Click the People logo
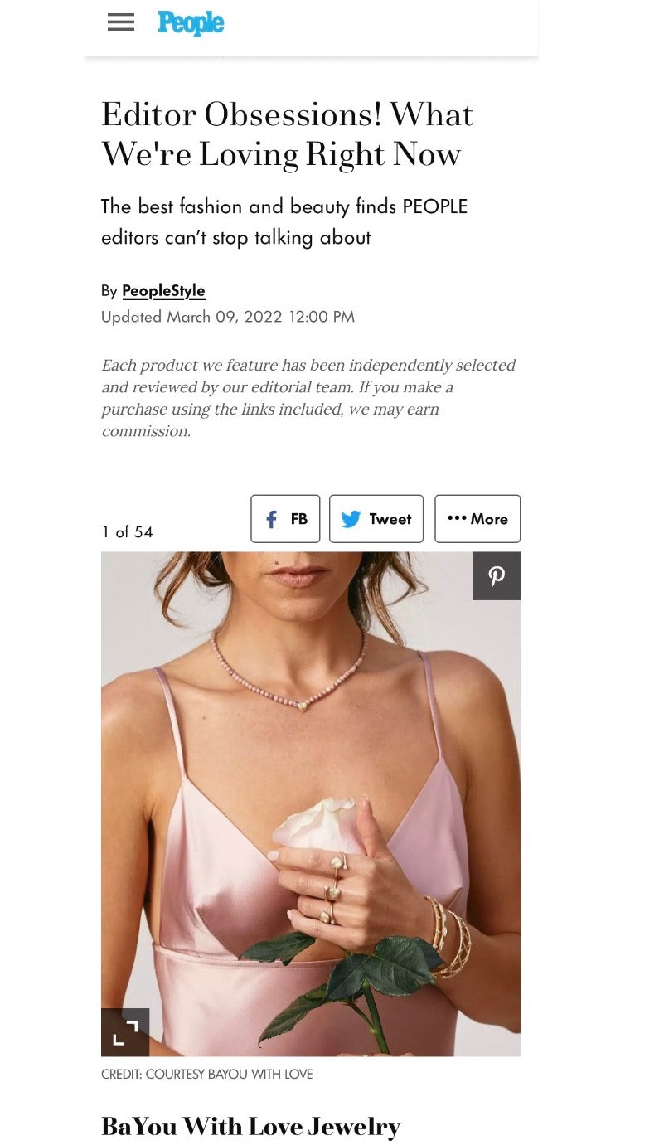This screenshot has height=1145, width=664. [x=191, y=22]
